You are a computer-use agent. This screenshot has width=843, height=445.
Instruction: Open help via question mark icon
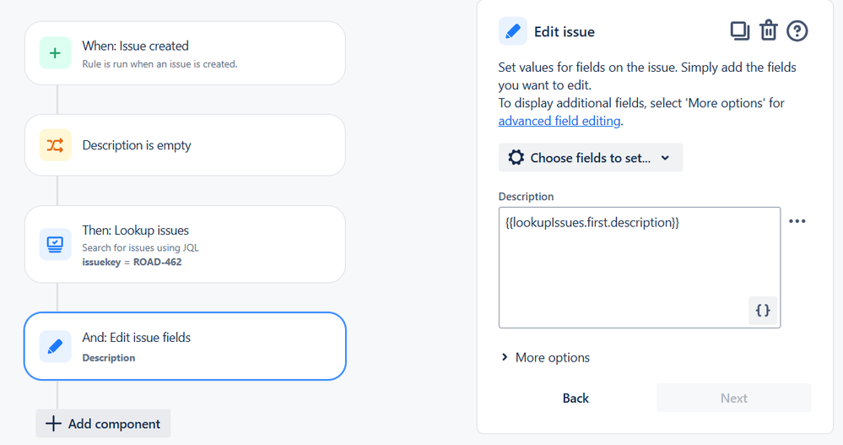[x=797, y=31]
